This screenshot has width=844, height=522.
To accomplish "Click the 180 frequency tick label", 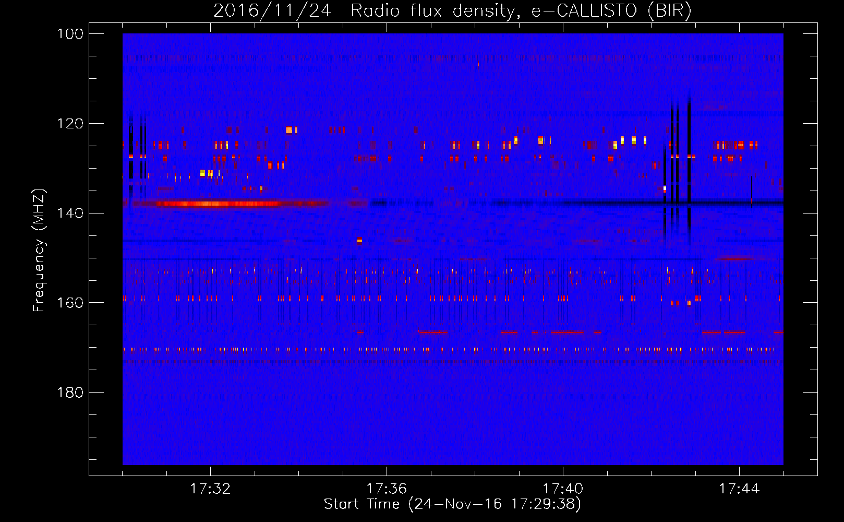I will [70, 393].
